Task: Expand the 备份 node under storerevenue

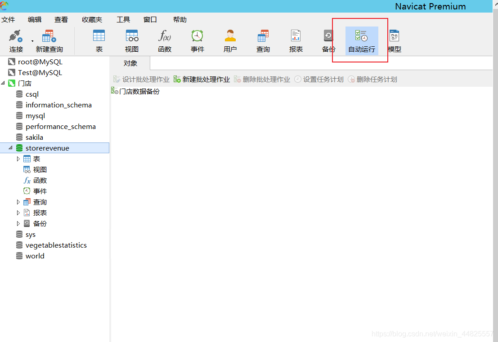Action: [18, 224]
